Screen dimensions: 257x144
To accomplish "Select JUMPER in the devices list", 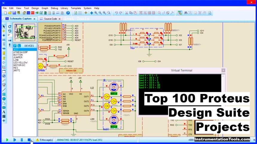I will (x=25, y=57).
